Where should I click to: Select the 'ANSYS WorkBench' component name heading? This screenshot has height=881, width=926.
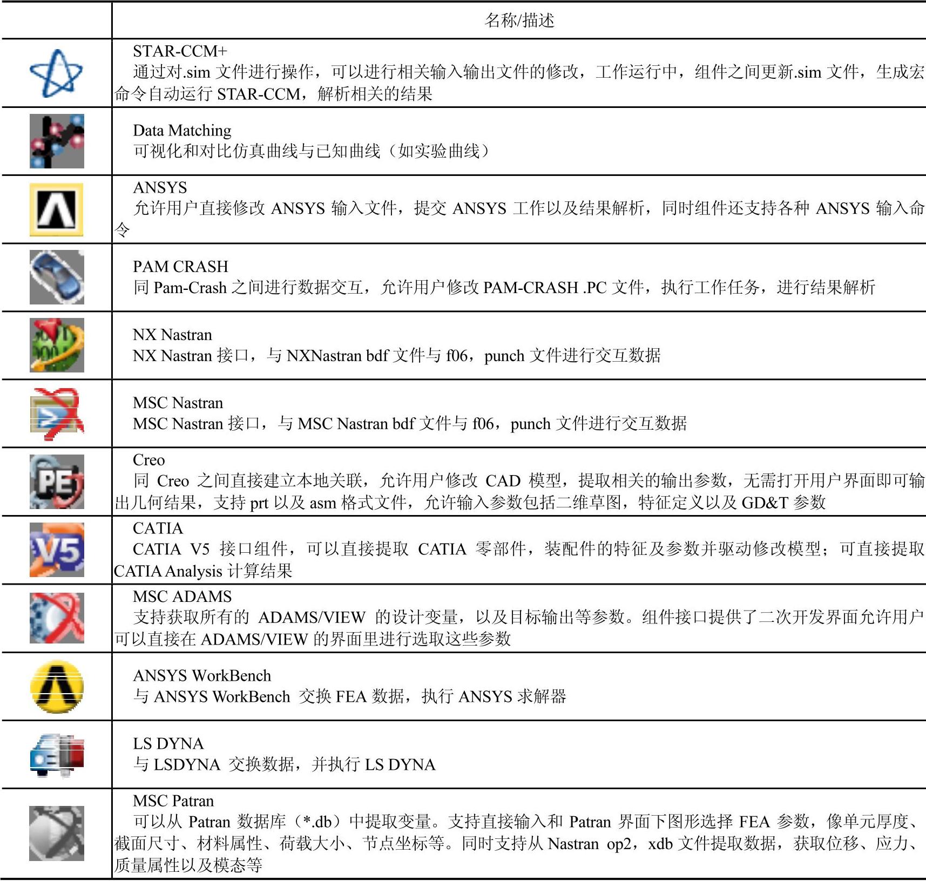pos(202,676)
